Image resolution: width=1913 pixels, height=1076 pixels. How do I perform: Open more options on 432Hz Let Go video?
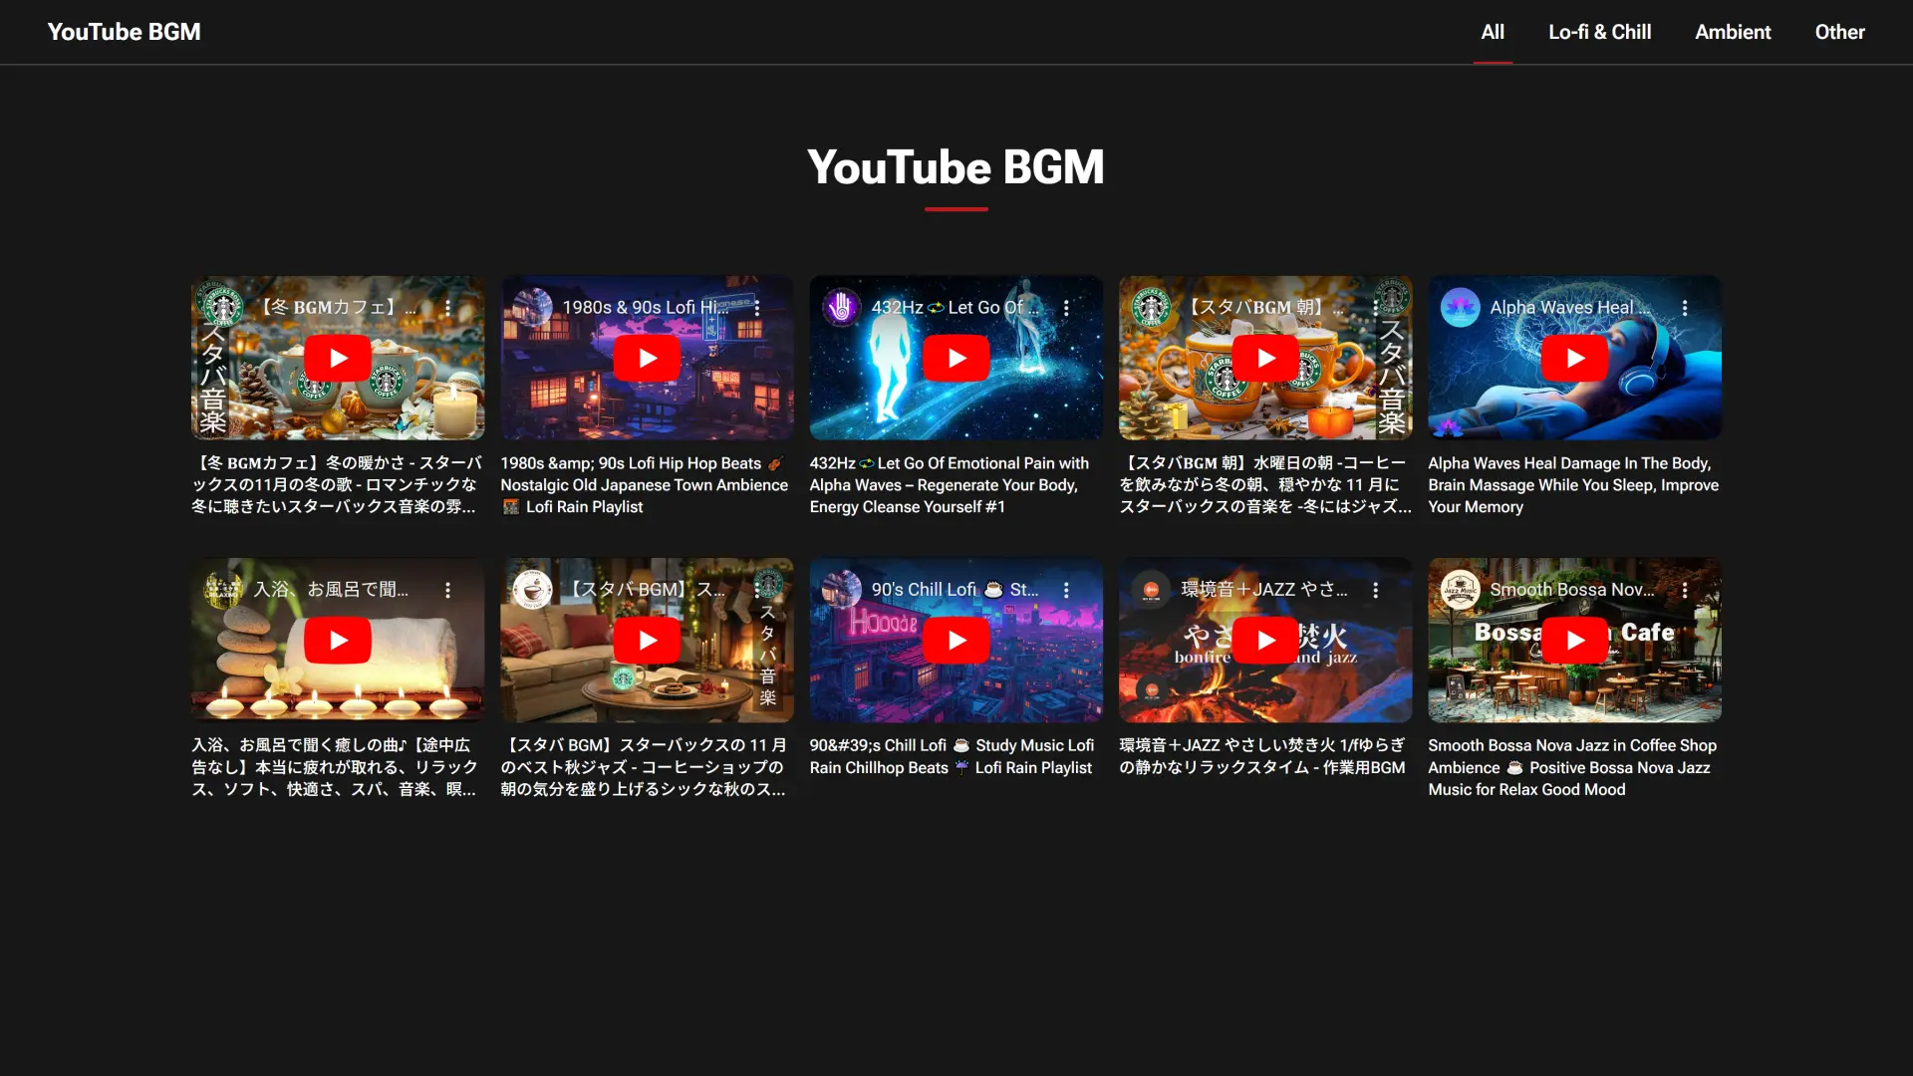pos(1066,308)
